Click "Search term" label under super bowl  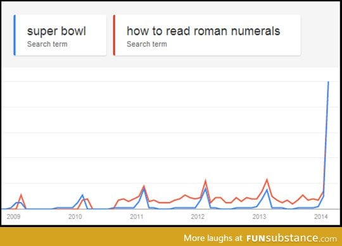[47, 44]
